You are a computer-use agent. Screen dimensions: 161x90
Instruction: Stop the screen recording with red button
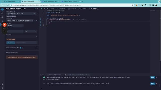click(x=5, y=25)
